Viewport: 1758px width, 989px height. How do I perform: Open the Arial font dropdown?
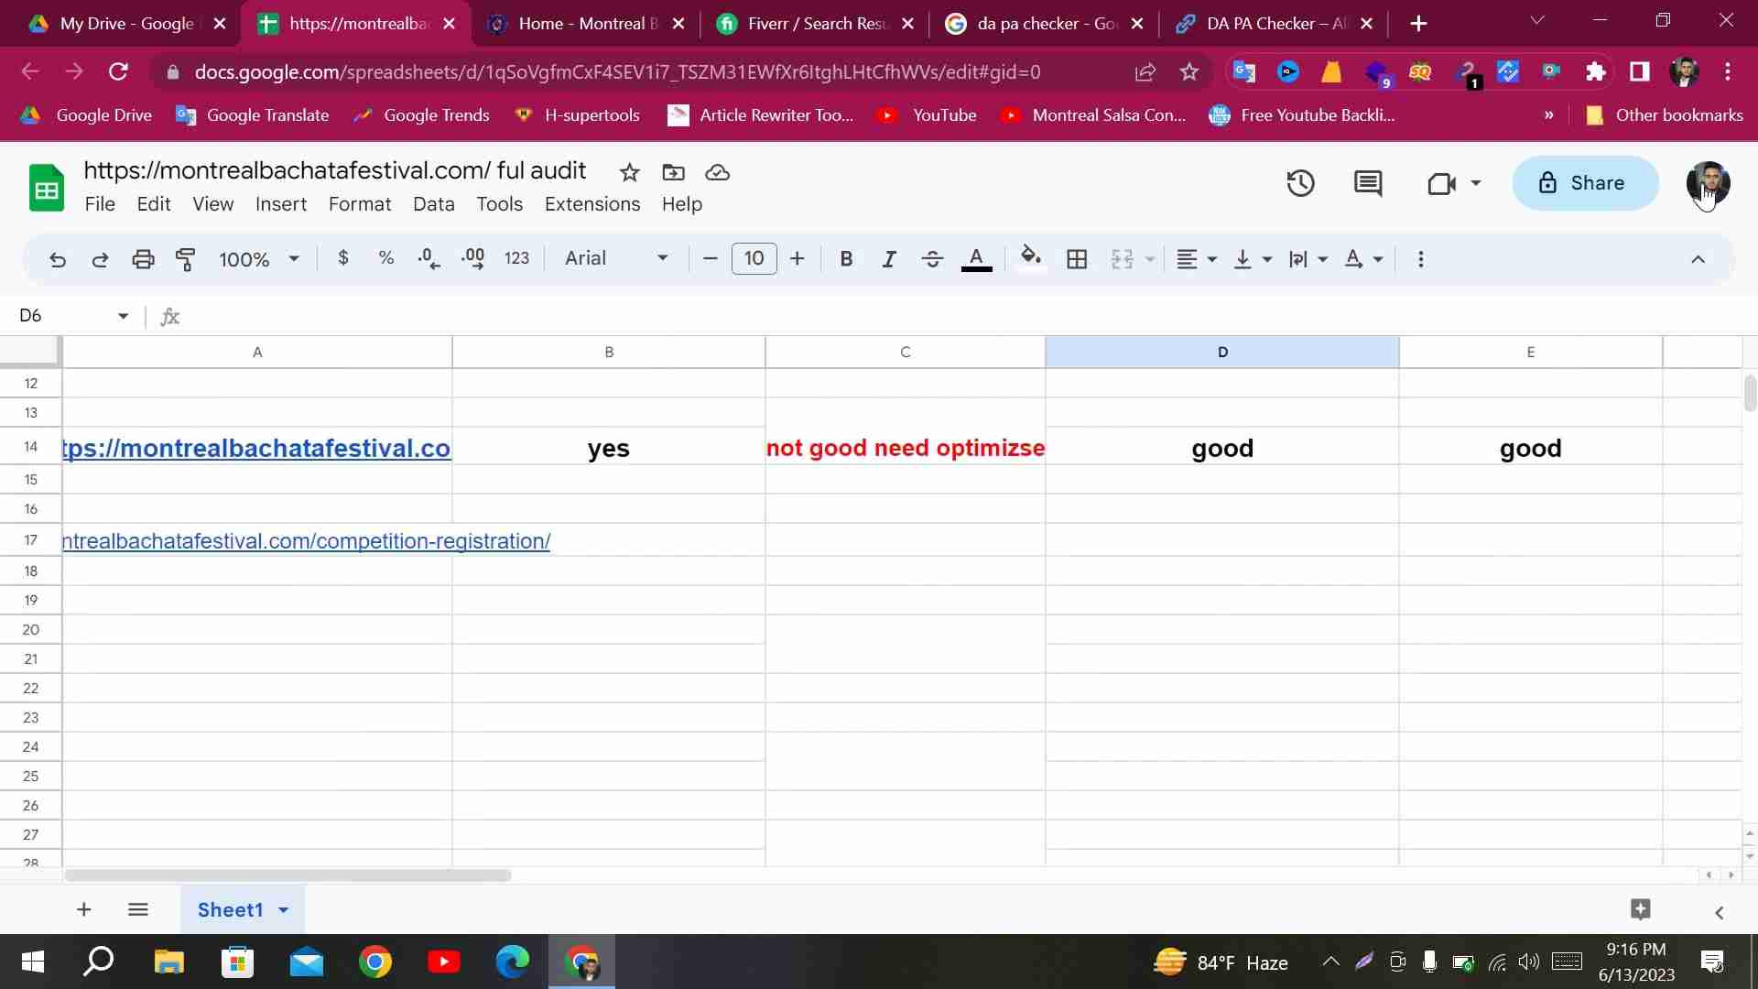coord(615,259)
